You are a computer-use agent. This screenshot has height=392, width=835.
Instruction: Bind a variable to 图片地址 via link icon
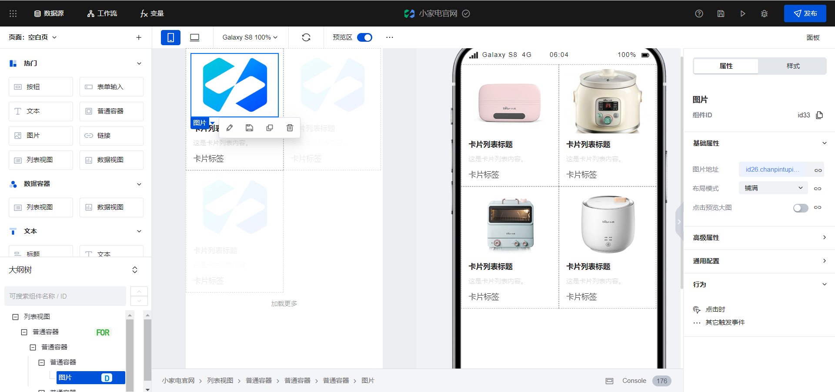[x=818, y=169]
